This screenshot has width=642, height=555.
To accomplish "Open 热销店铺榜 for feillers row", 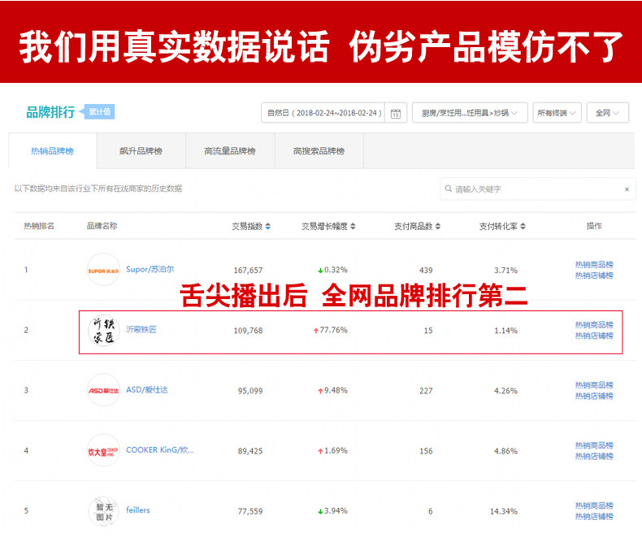I will (x=594, y=517).
